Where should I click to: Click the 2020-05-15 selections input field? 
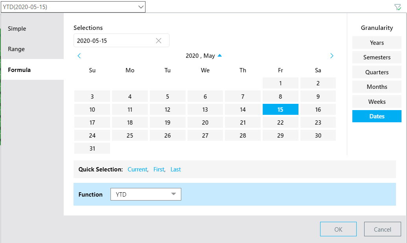click(x=121, y=40)
